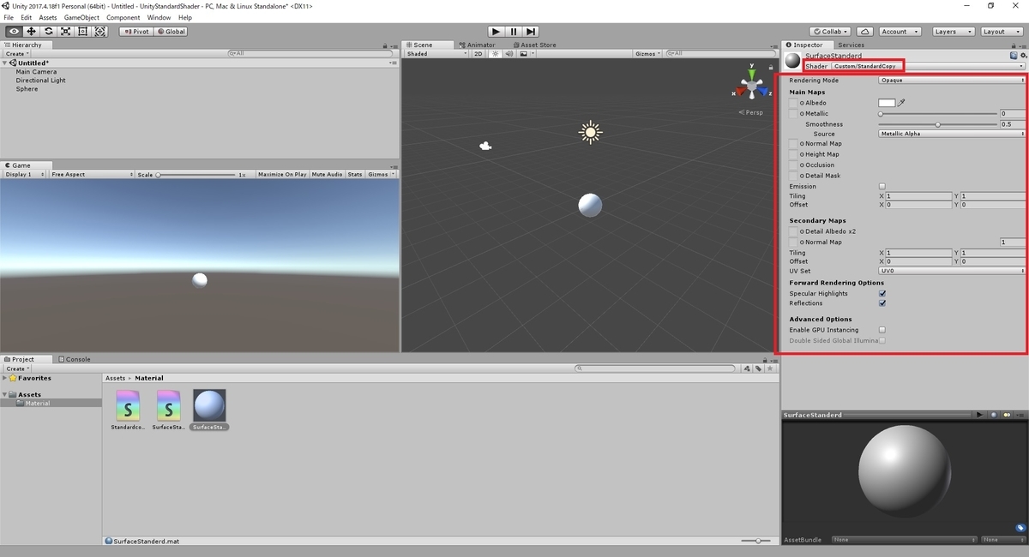
Task: Click the Account button
Action: (900, 32)
